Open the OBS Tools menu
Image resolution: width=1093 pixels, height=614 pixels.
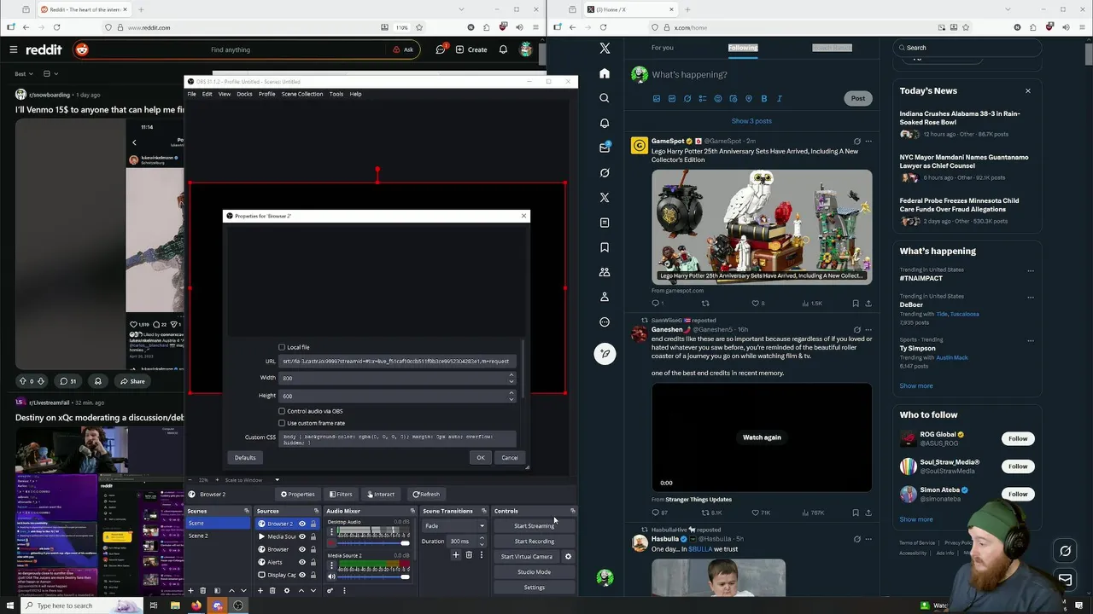(336, 94)
